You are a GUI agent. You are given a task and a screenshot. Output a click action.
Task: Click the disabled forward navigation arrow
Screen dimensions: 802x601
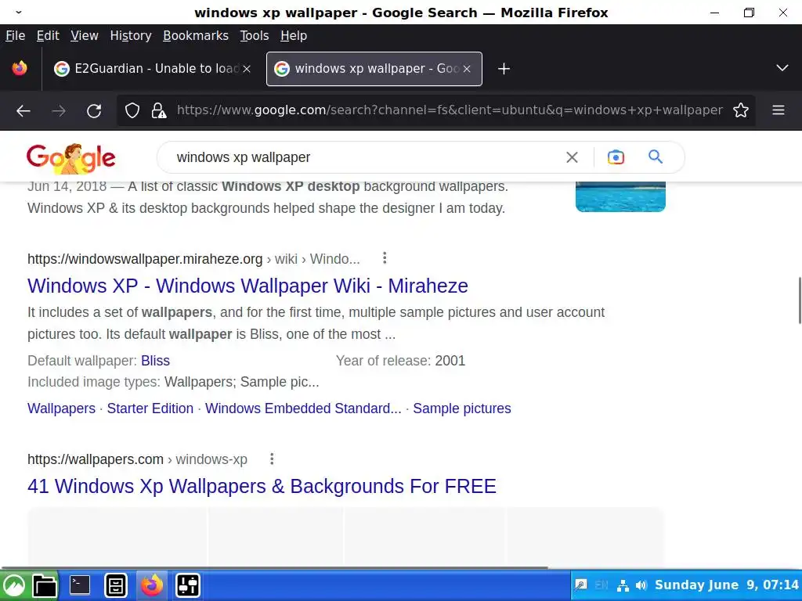(59, 110)
